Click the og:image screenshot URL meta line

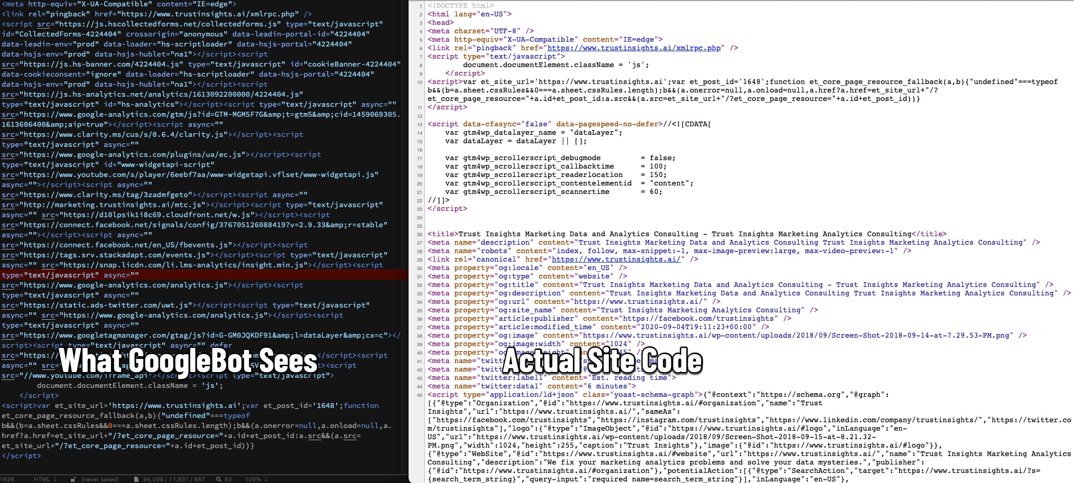727,336
